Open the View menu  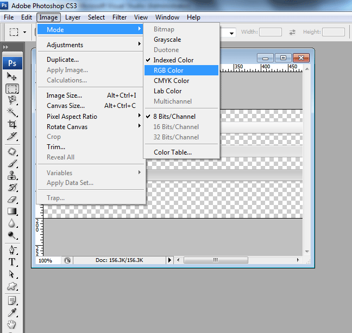(x=141, y=17)
